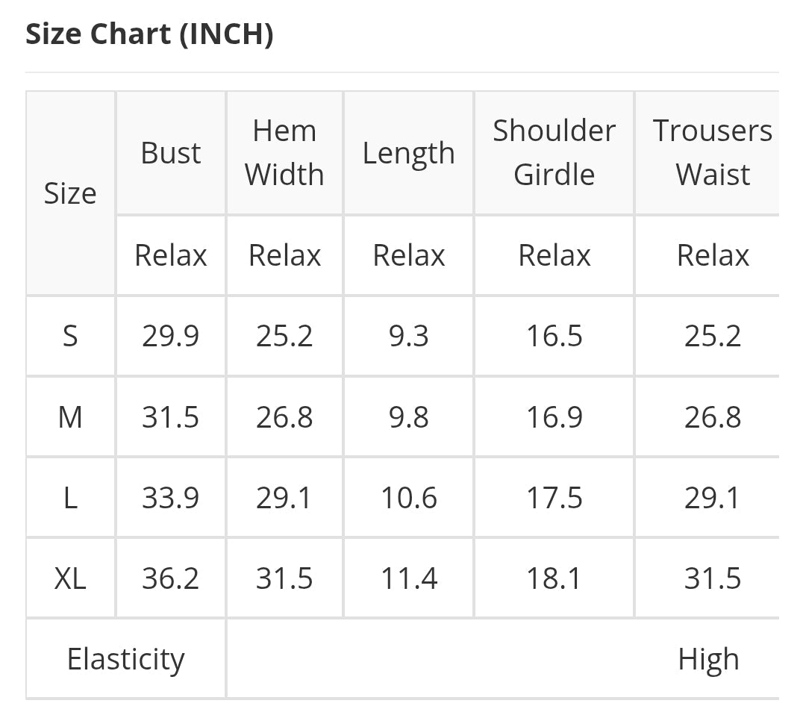Select the Bust column header

coord(171,153)
